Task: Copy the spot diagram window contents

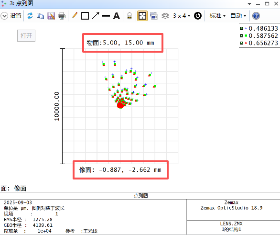Action: 40,16
